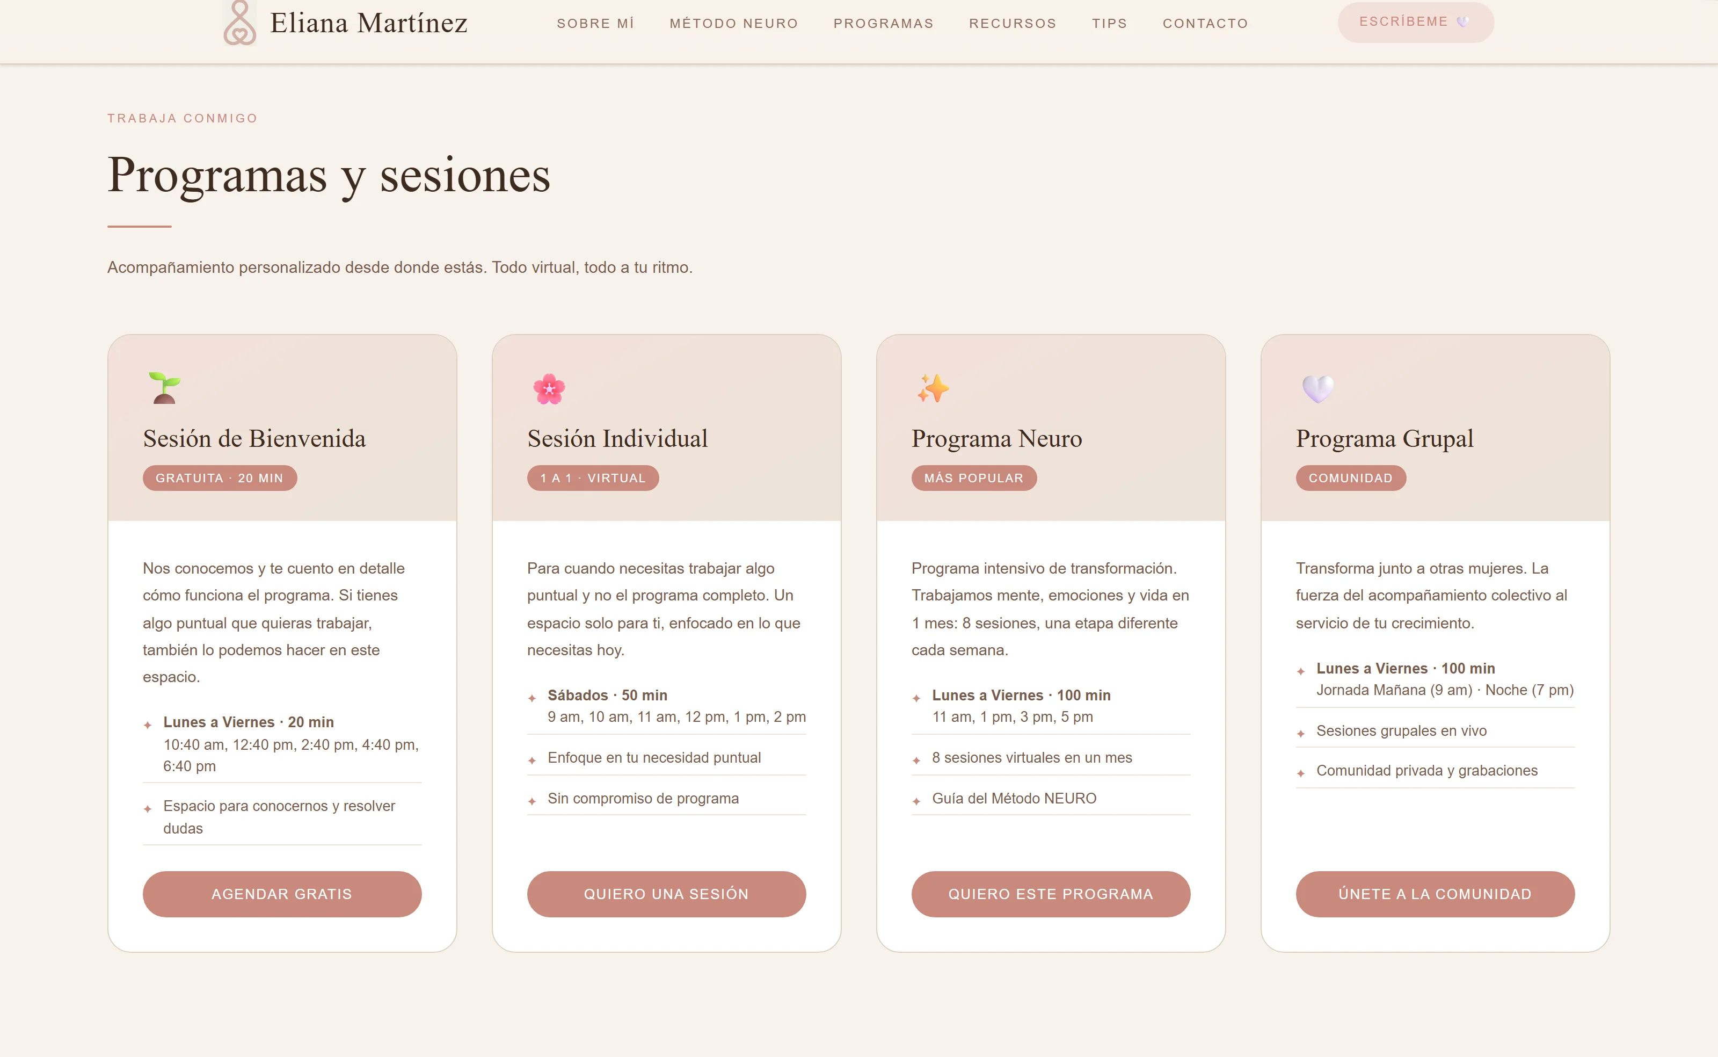Click the TRABAJA CONMIGO label
Viewport: 1718px width, 1057px height.
coord(183,118)
